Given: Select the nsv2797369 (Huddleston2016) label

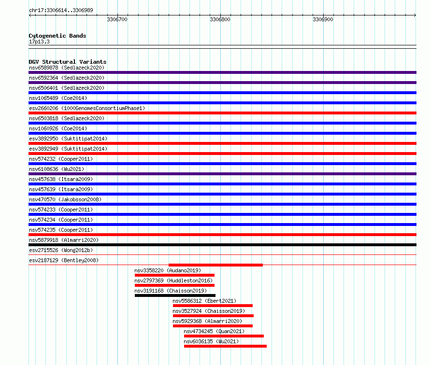Looking at the screenshot, I should click(173, 281).
